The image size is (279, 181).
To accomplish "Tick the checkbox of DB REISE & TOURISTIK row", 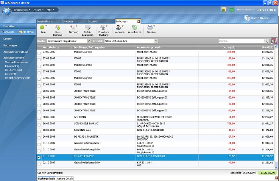I will click(x=39, y=138).
